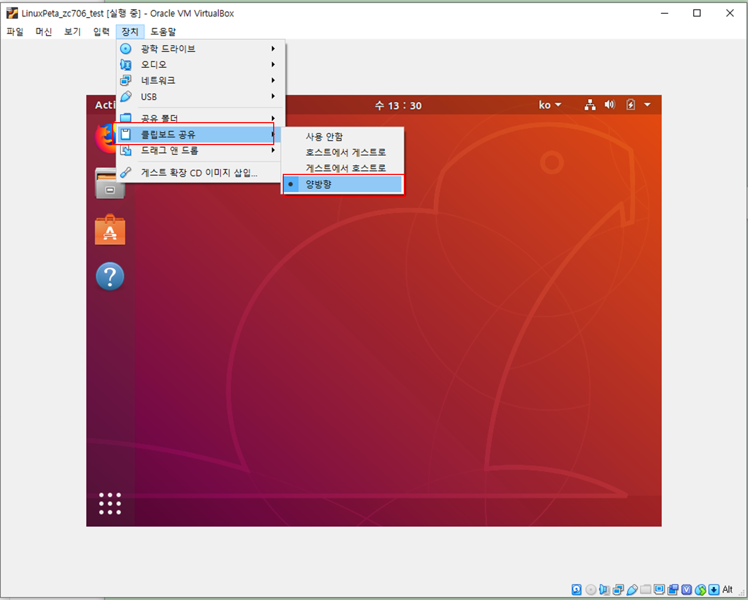The height and width of the screenshot is (600, 748).
Task: Open the 보기 menu
Action: [73, 31]
